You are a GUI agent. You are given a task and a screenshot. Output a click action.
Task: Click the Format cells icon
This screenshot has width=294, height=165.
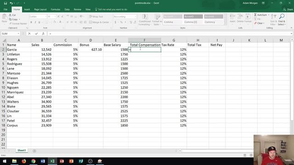248,18
